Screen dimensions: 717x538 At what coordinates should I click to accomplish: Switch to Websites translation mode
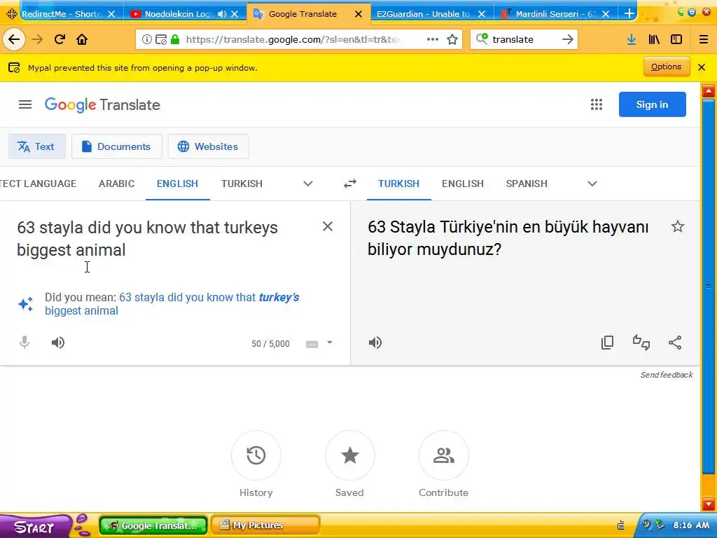209,146
